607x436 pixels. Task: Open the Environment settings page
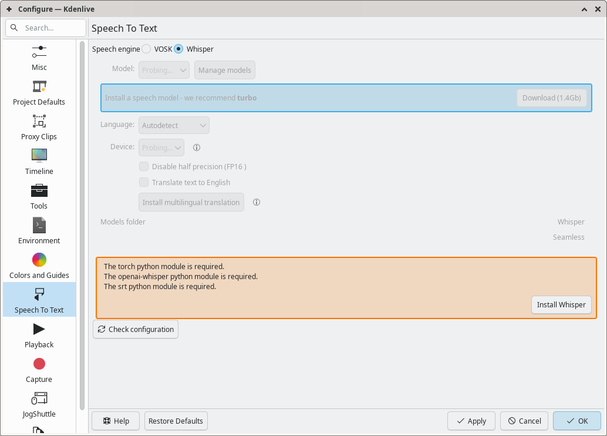point(39,232)
